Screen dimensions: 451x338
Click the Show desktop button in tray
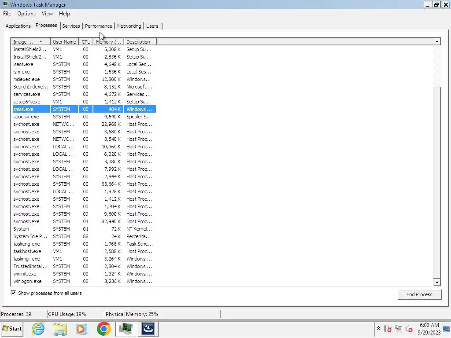pos(447,329)
